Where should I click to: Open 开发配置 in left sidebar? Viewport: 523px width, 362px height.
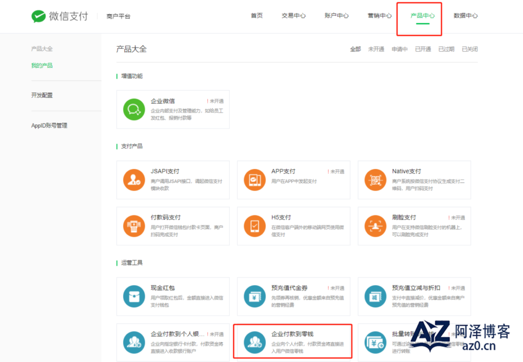(42, 95)
